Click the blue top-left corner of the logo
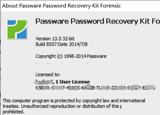 tap(11, 23)
